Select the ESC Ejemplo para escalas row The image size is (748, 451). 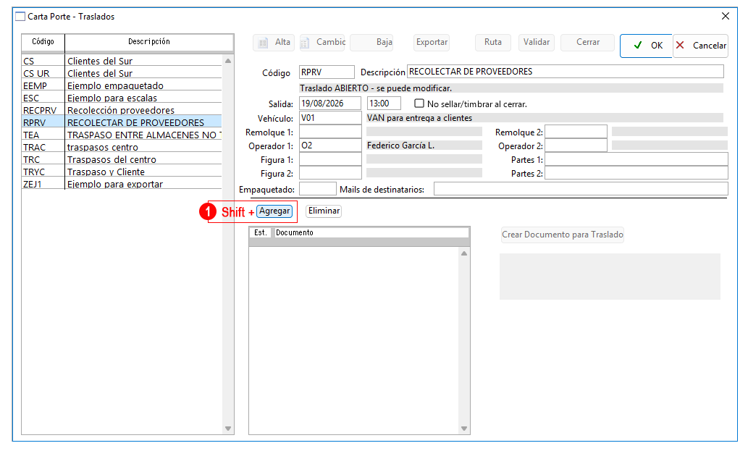[122, 98]
